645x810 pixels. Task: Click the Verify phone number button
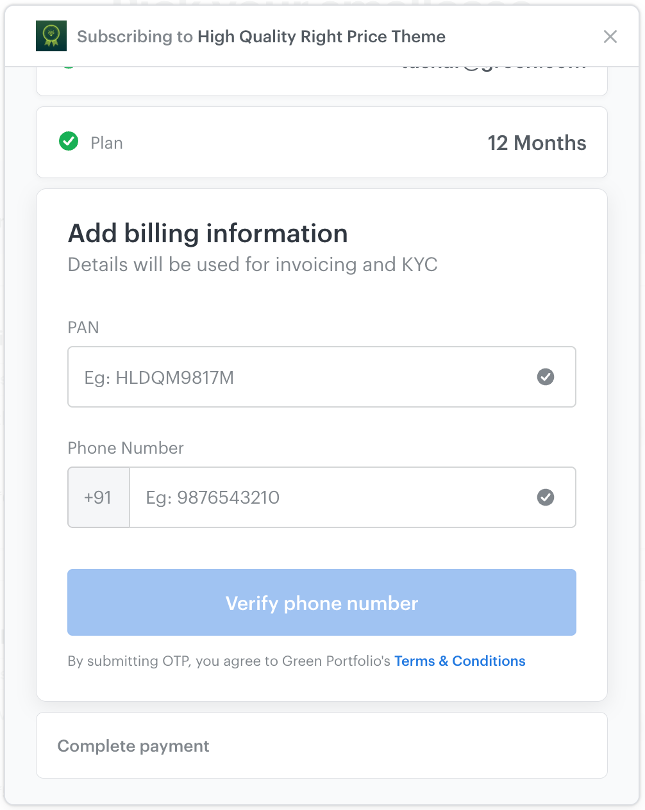pyautogui.click(x=322, y=602)
